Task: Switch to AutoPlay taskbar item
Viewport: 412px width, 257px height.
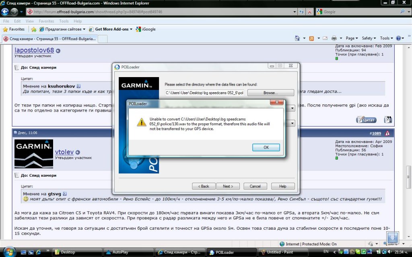Action: click(x=129, y=252)
